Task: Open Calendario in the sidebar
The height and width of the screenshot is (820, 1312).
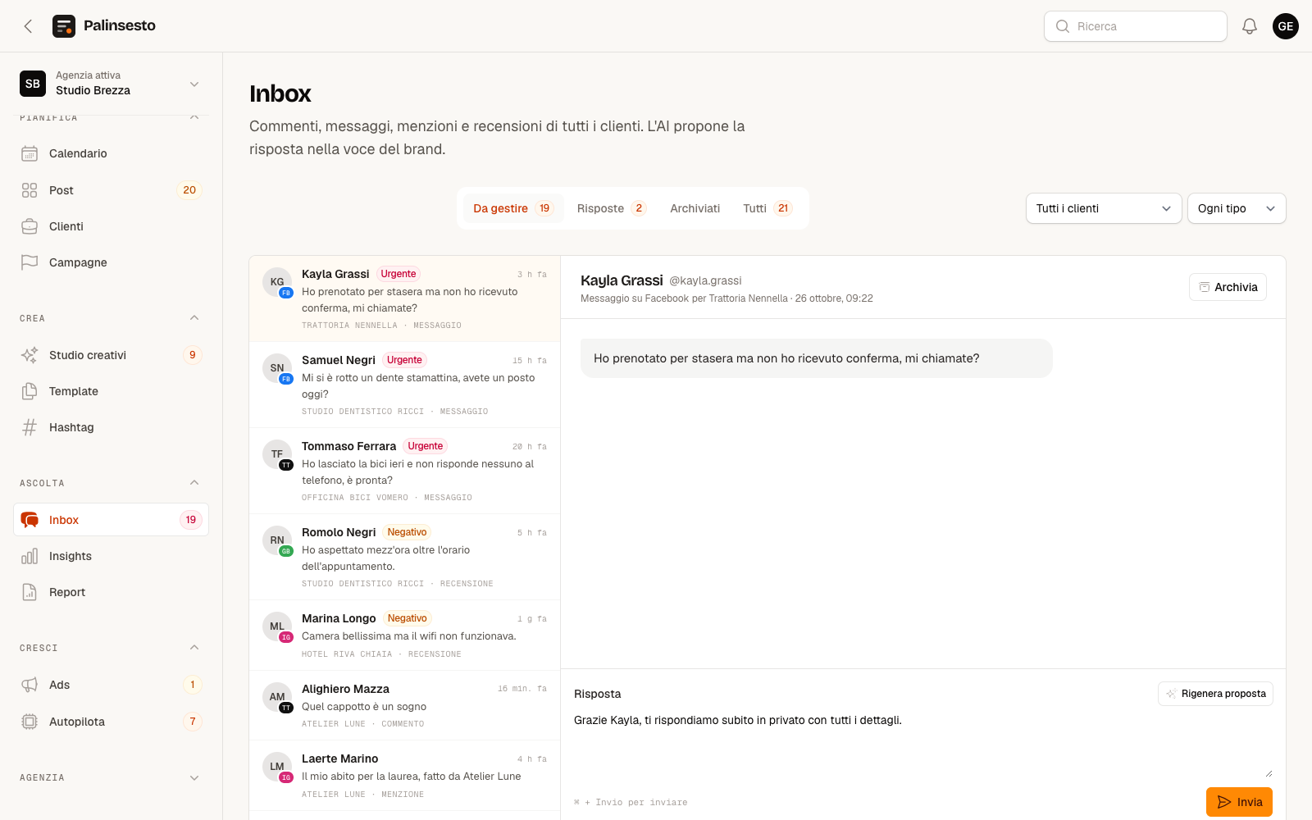Action: click(x=112, y=153)
